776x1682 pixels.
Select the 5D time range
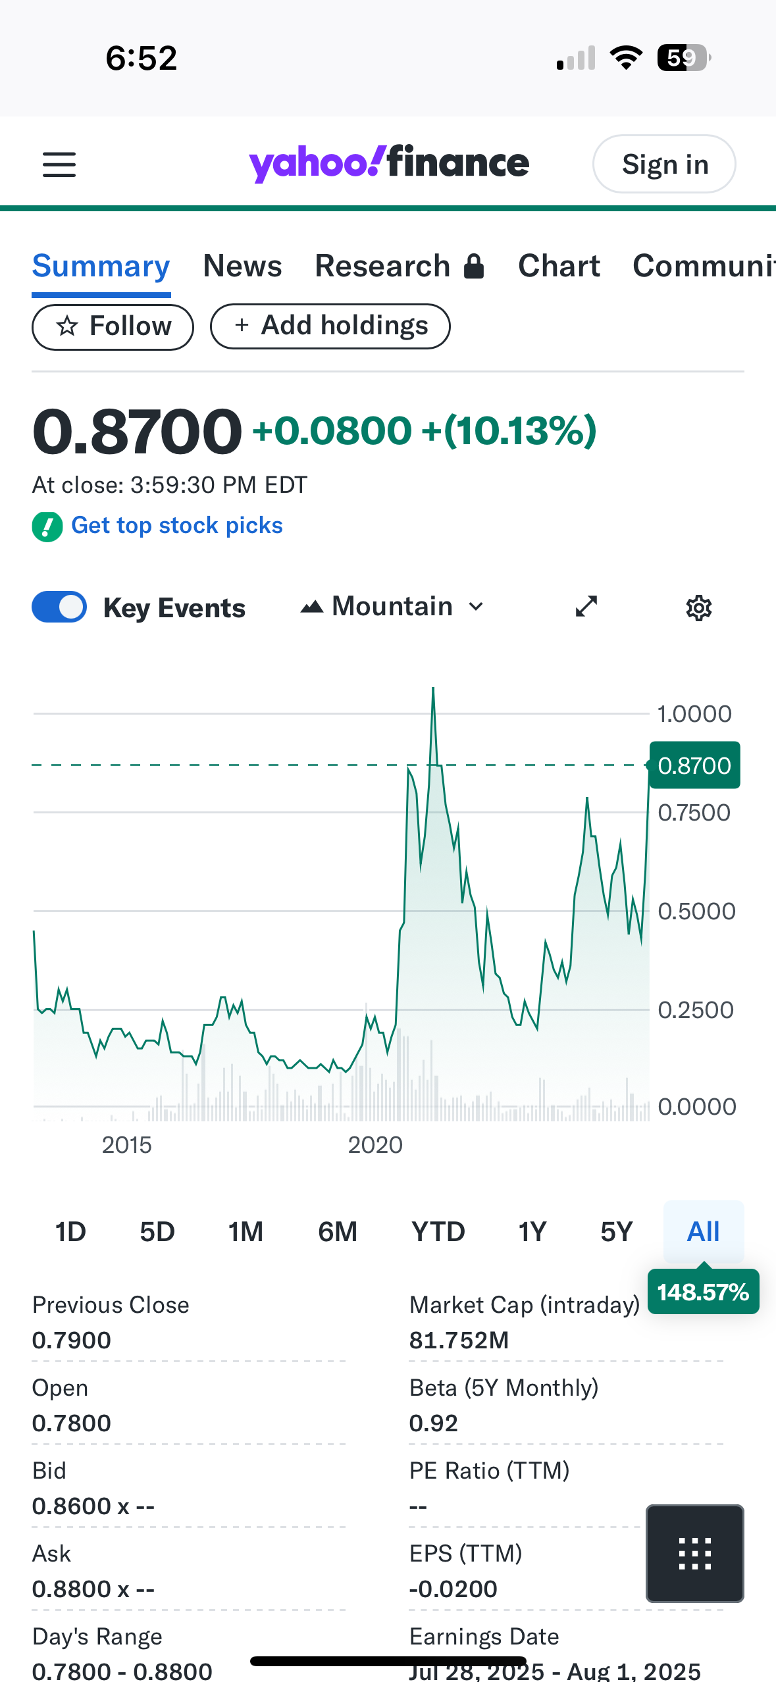tap(157, 1232)
